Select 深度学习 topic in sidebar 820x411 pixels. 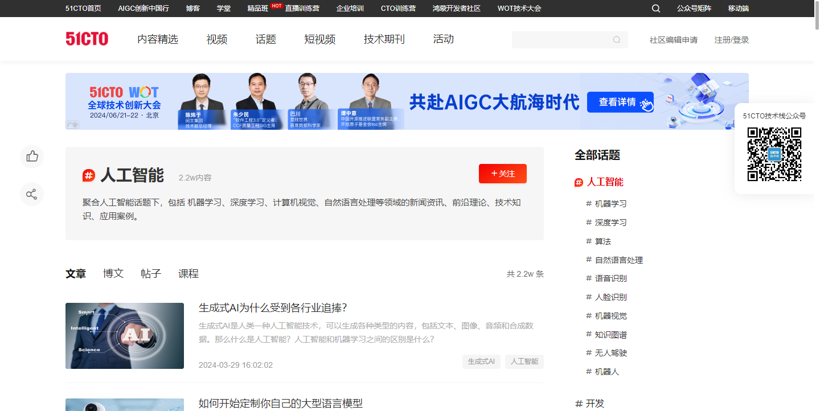(610, 223)
